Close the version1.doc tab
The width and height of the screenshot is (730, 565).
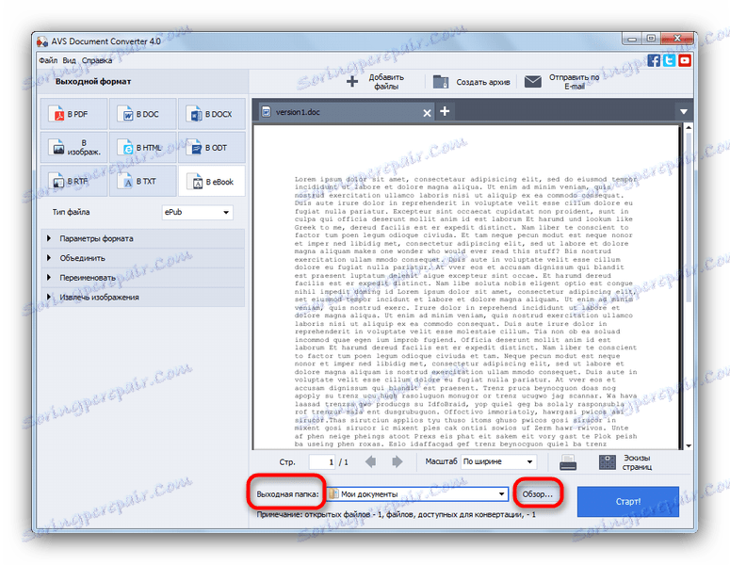(x=427, y=113)
